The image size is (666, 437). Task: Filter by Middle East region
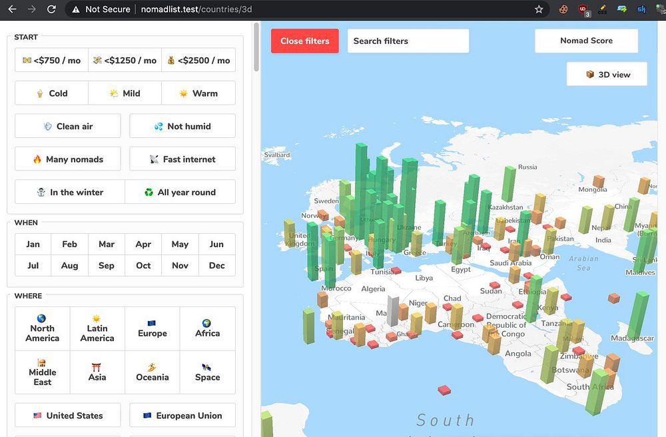click(x=42, y=372)
